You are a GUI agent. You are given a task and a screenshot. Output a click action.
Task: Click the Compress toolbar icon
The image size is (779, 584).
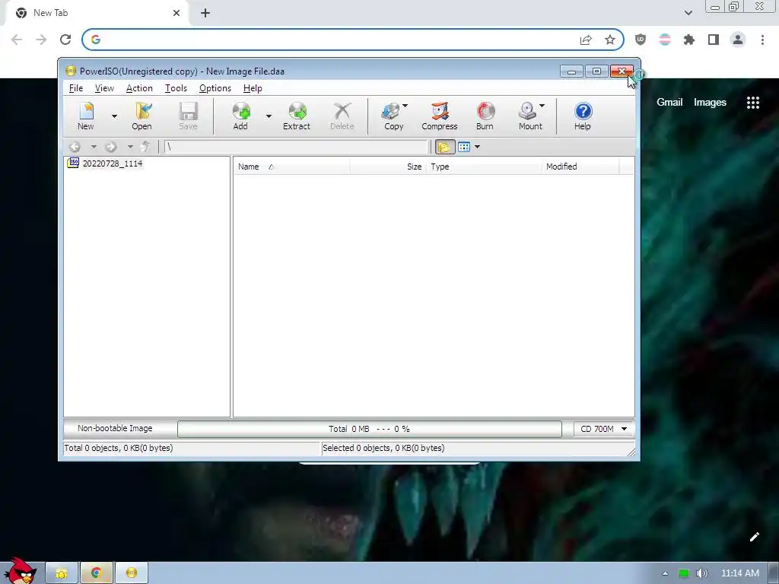(440, 116)
